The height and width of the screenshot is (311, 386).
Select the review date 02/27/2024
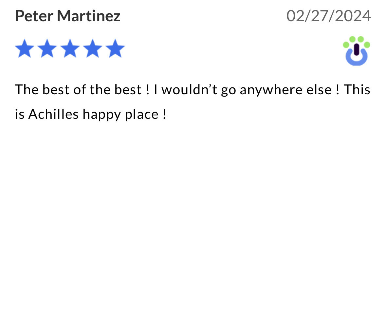coord(329,16)
